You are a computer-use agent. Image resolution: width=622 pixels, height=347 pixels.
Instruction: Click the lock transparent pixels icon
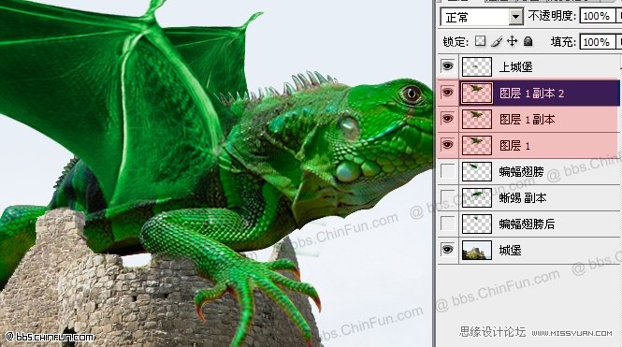point(481,41)
